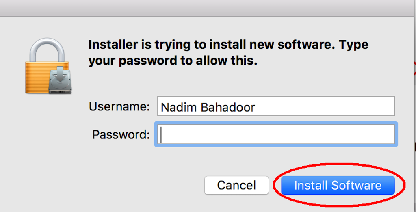Click the blue focus ring of the Password box

[276, 123]
